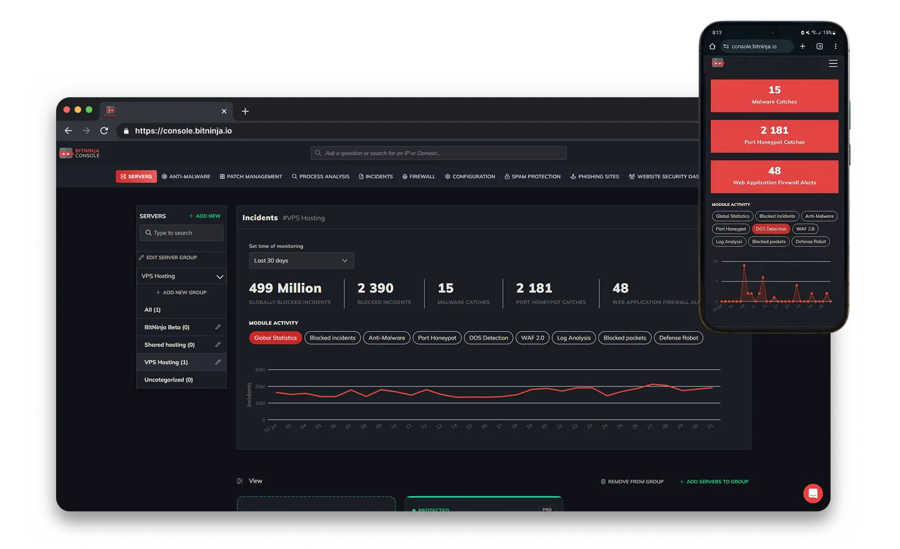Click the BitNinja Console logo
The height and width of the screenshot is (549, 900).
[x=80, y=153]
